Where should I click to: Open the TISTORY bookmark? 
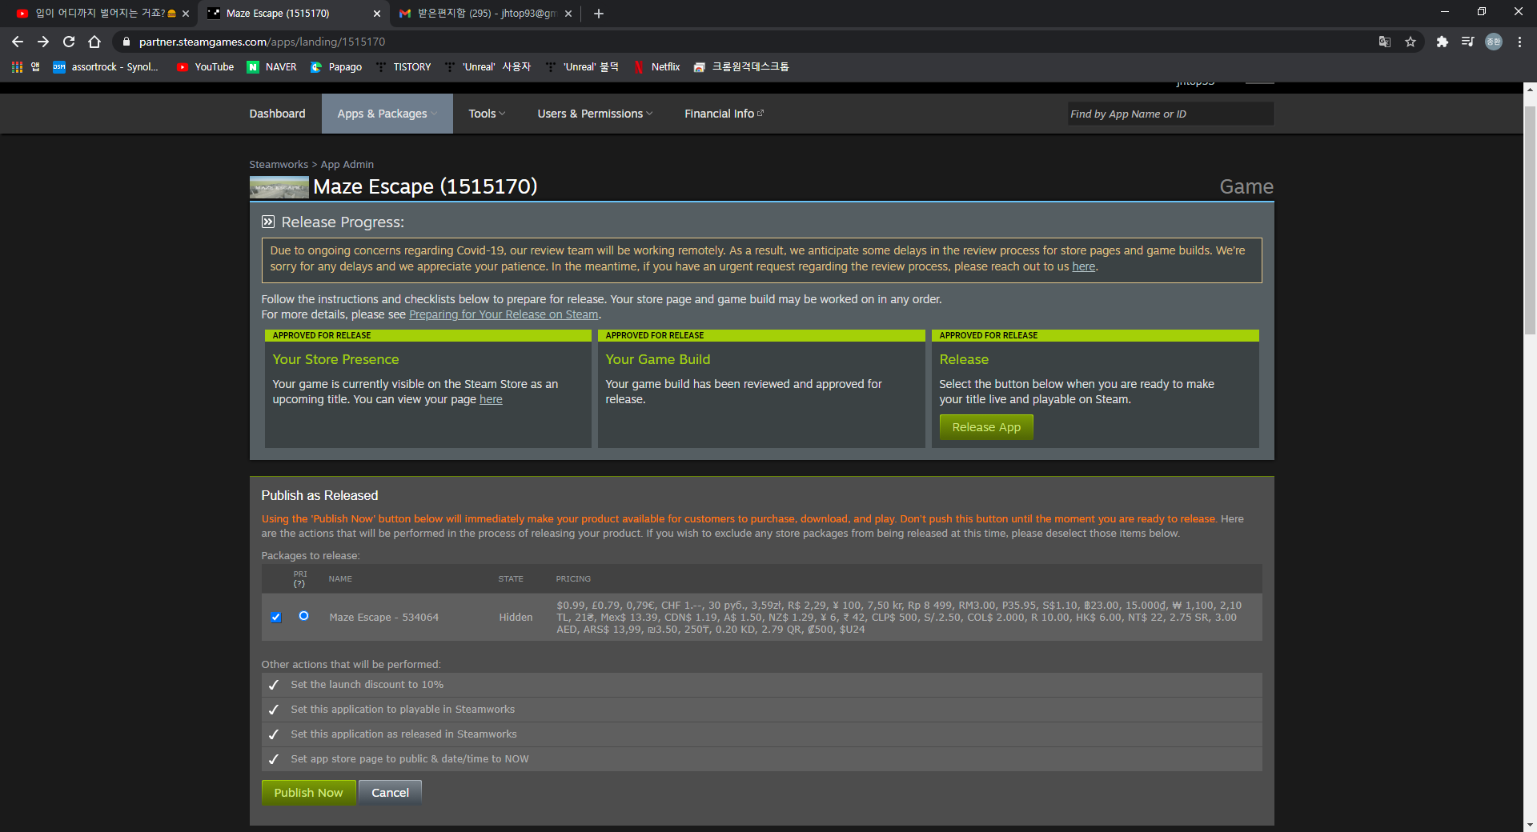[x=403, y=67]
